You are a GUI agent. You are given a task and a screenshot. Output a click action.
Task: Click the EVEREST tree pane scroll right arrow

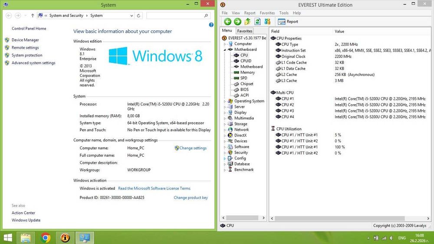(x=263, y=218)
